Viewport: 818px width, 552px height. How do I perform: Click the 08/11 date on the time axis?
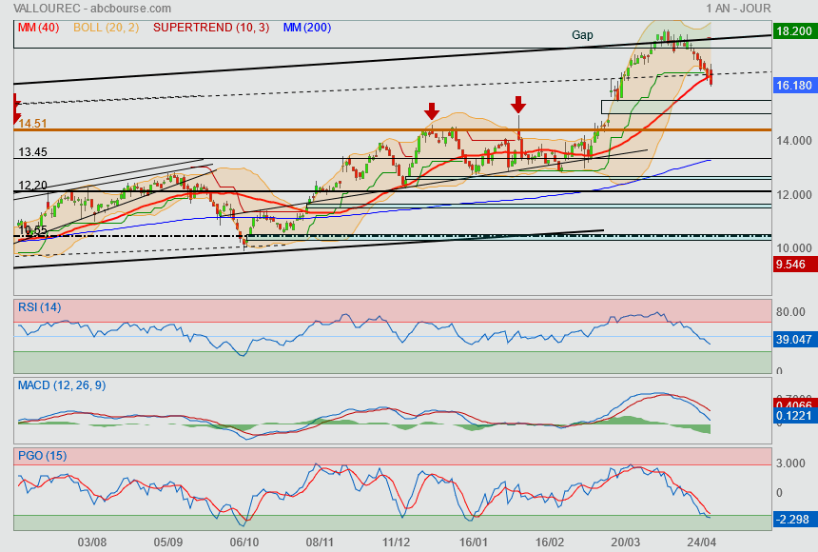pos(320,542)
